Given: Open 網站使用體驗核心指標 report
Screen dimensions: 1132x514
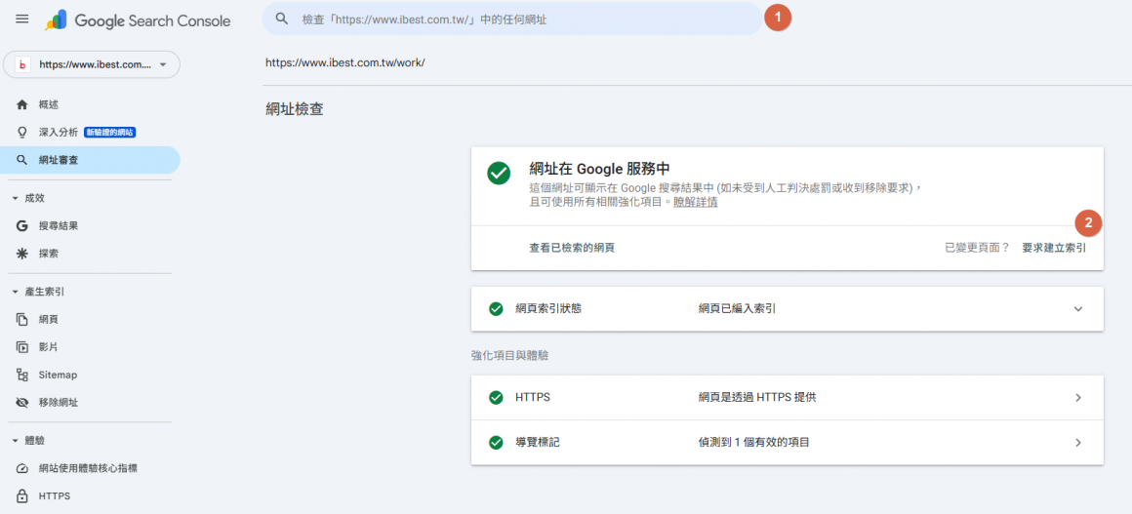Looking at the screenshot, I should pos(87,468).
